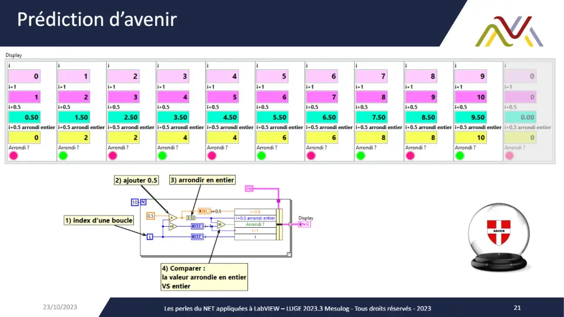Click the snow globe with Savoie shield
Image resolution: width=564 pixels, height=317 pixels.
tap(499, 238)
